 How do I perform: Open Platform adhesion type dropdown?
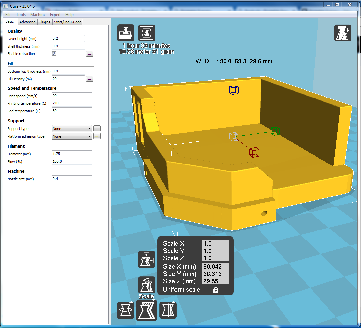click(x=72, y=136)
